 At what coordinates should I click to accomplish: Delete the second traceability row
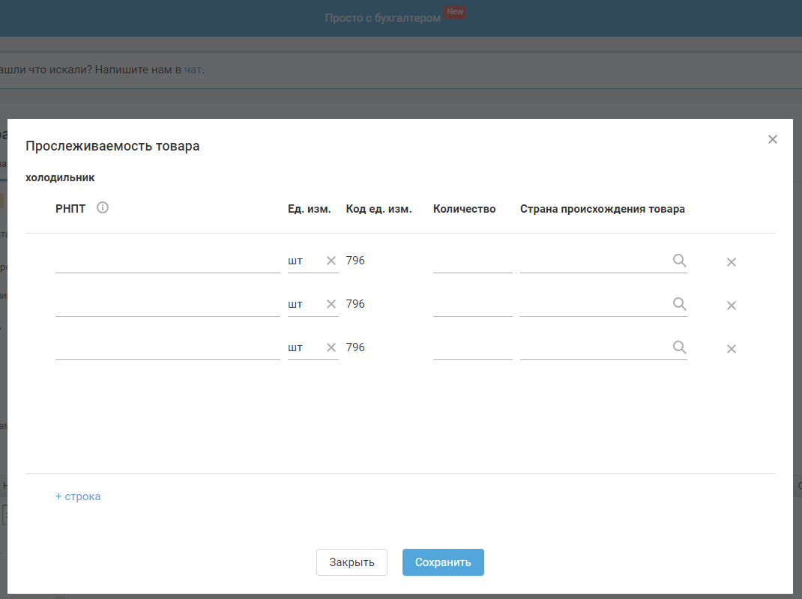pyautogui.click(x=732, y=305)
